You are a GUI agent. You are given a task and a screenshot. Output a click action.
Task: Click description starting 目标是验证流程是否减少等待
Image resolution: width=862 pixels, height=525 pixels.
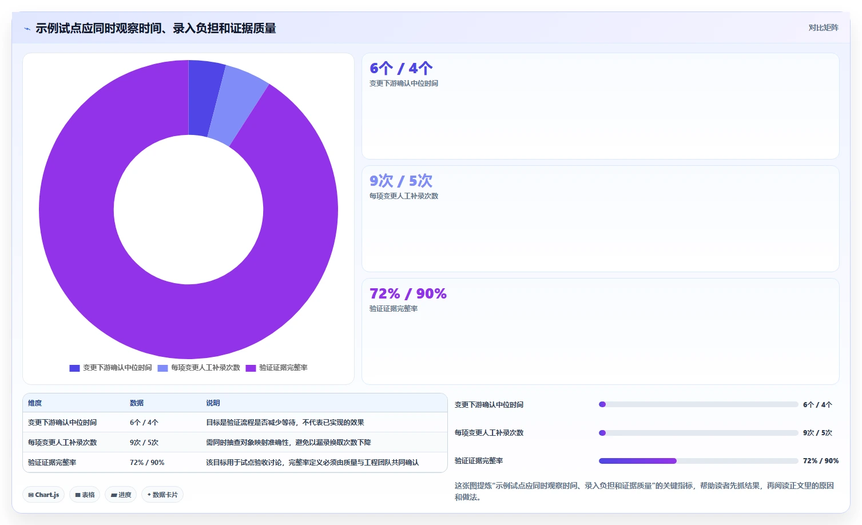click(x=285, y=423)
